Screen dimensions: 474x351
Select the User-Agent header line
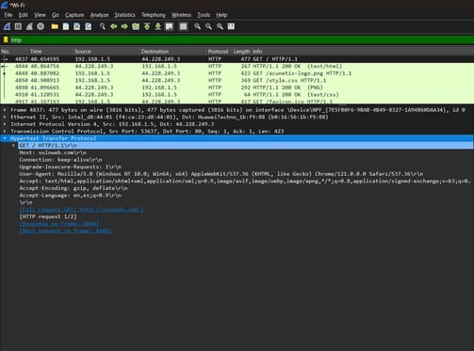tap(221, 174)
